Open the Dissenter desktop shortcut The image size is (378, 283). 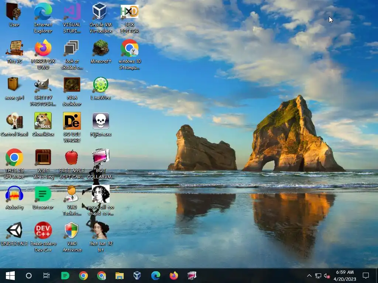(43, 198)
